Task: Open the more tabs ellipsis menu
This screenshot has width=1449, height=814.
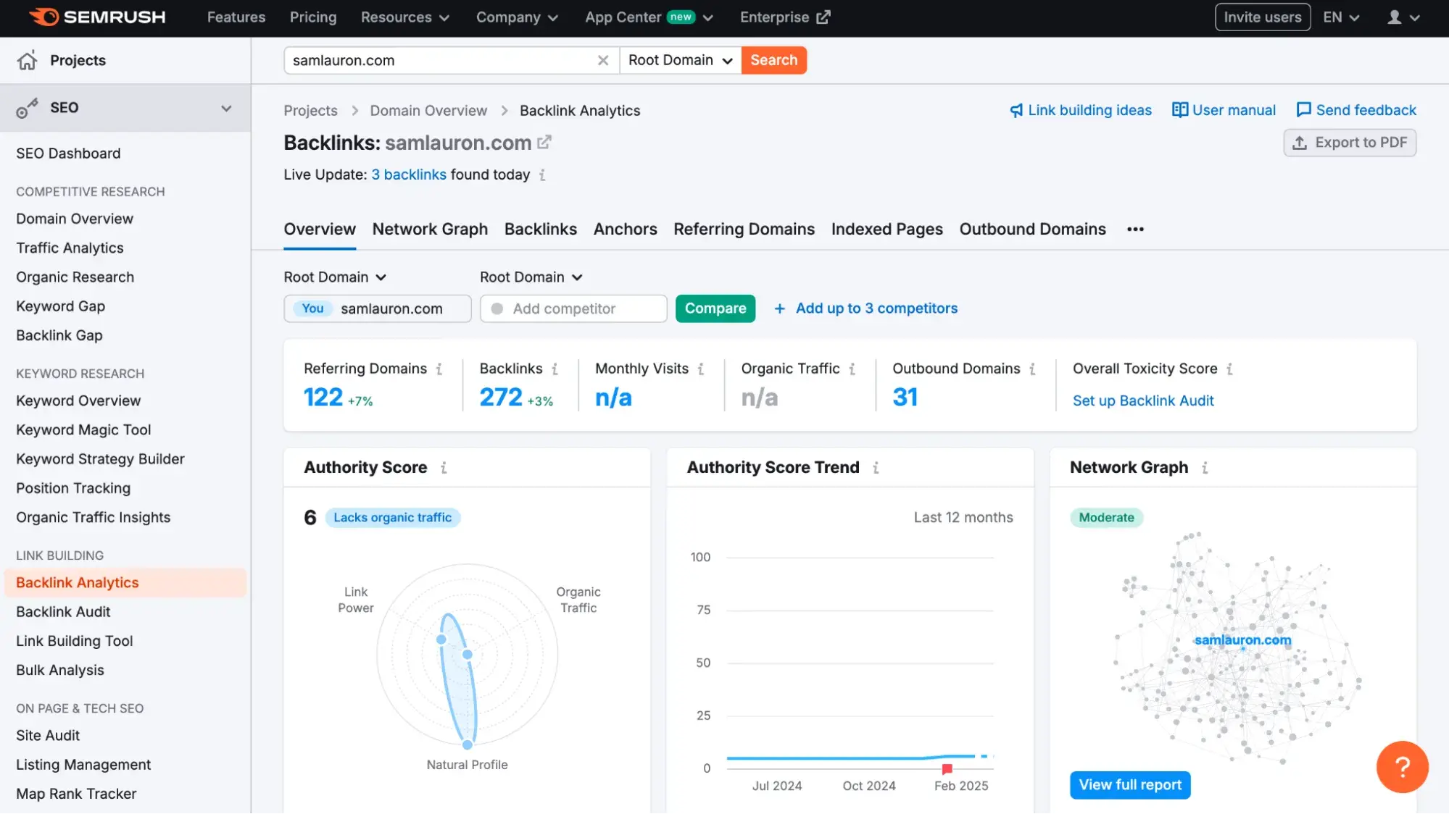Action: point(1135,229)
